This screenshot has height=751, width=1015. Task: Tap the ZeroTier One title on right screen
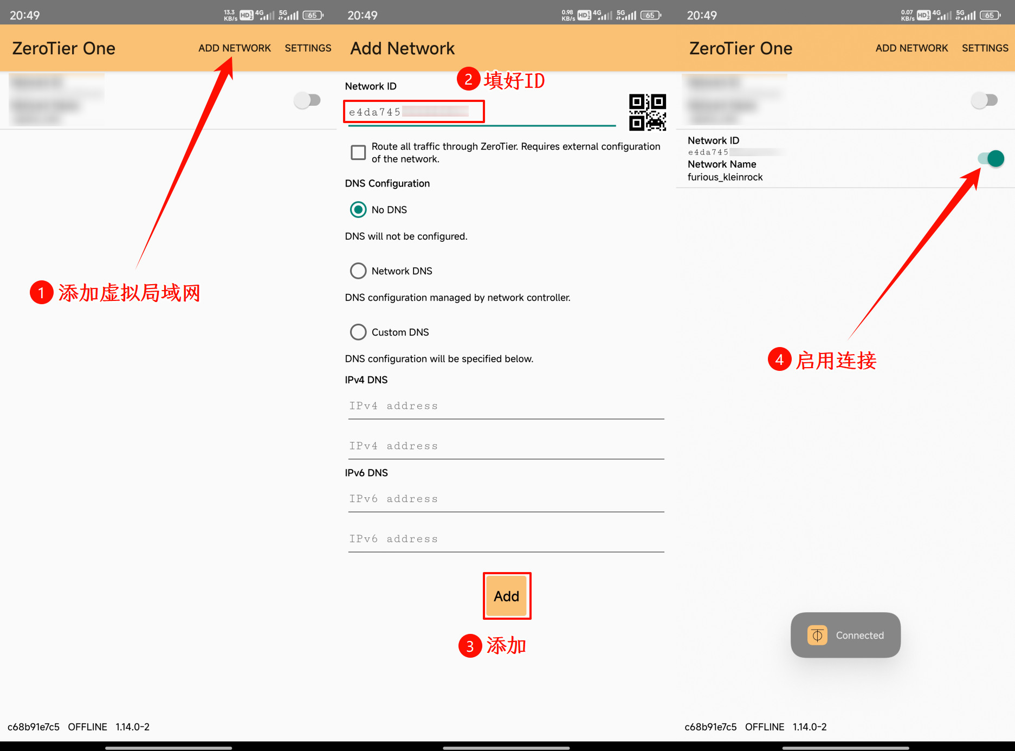(x=741, y=48)
